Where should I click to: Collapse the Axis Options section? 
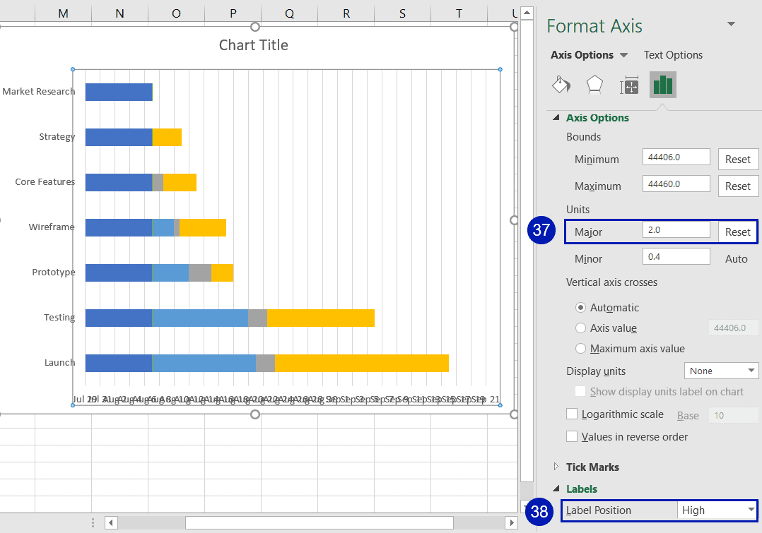click(554, 117)
